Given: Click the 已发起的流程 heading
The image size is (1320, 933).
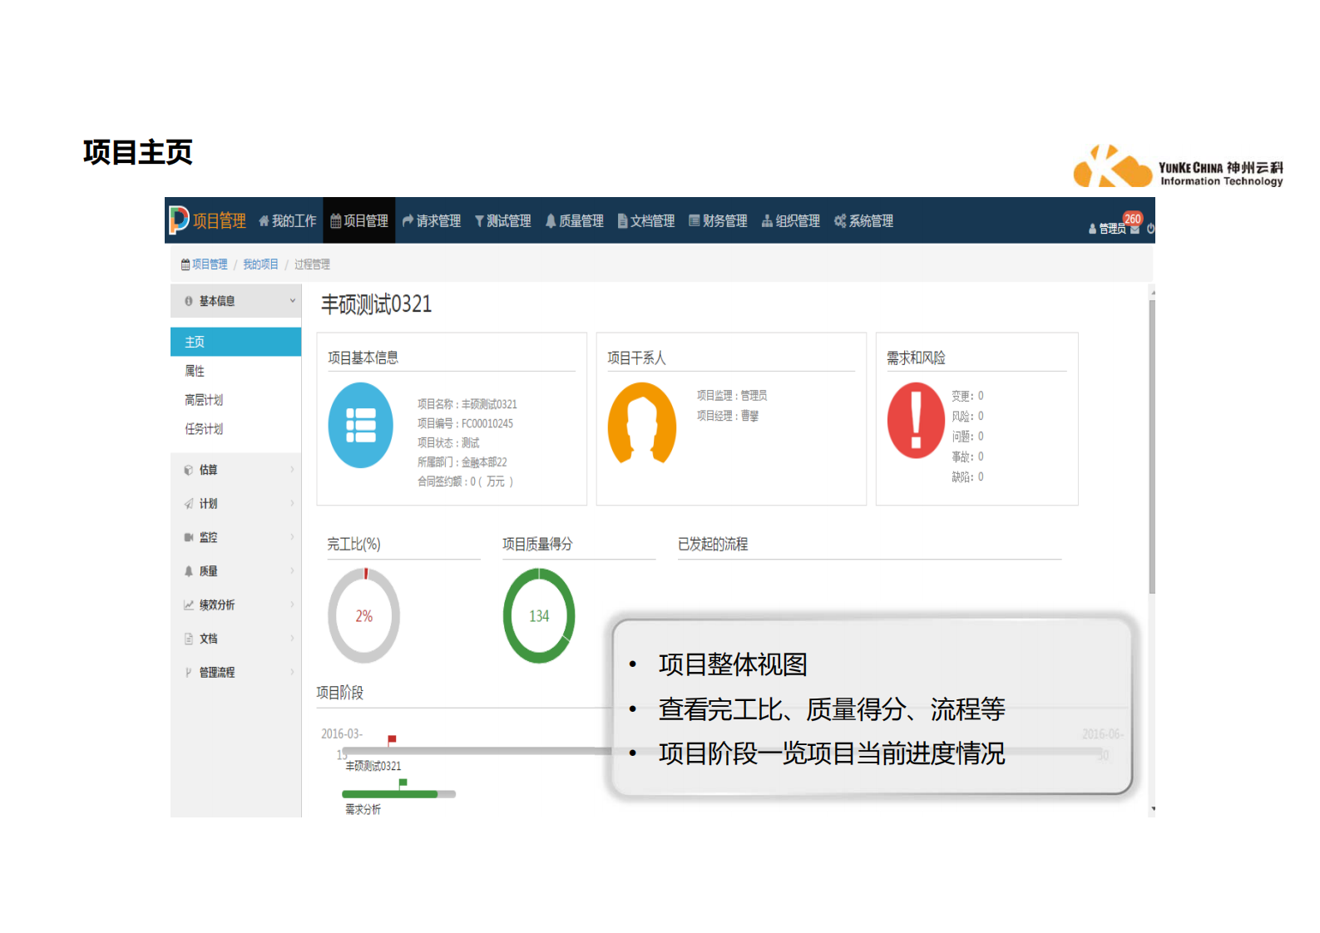Looking at the screenshot, I should click(x=713, y=544).
